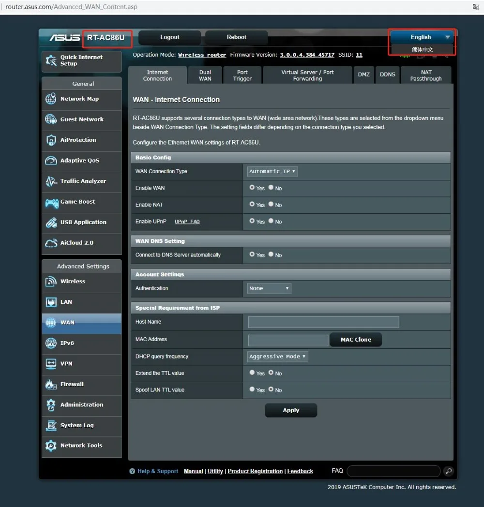Open the USB Application icon

(x=51, y=222)
